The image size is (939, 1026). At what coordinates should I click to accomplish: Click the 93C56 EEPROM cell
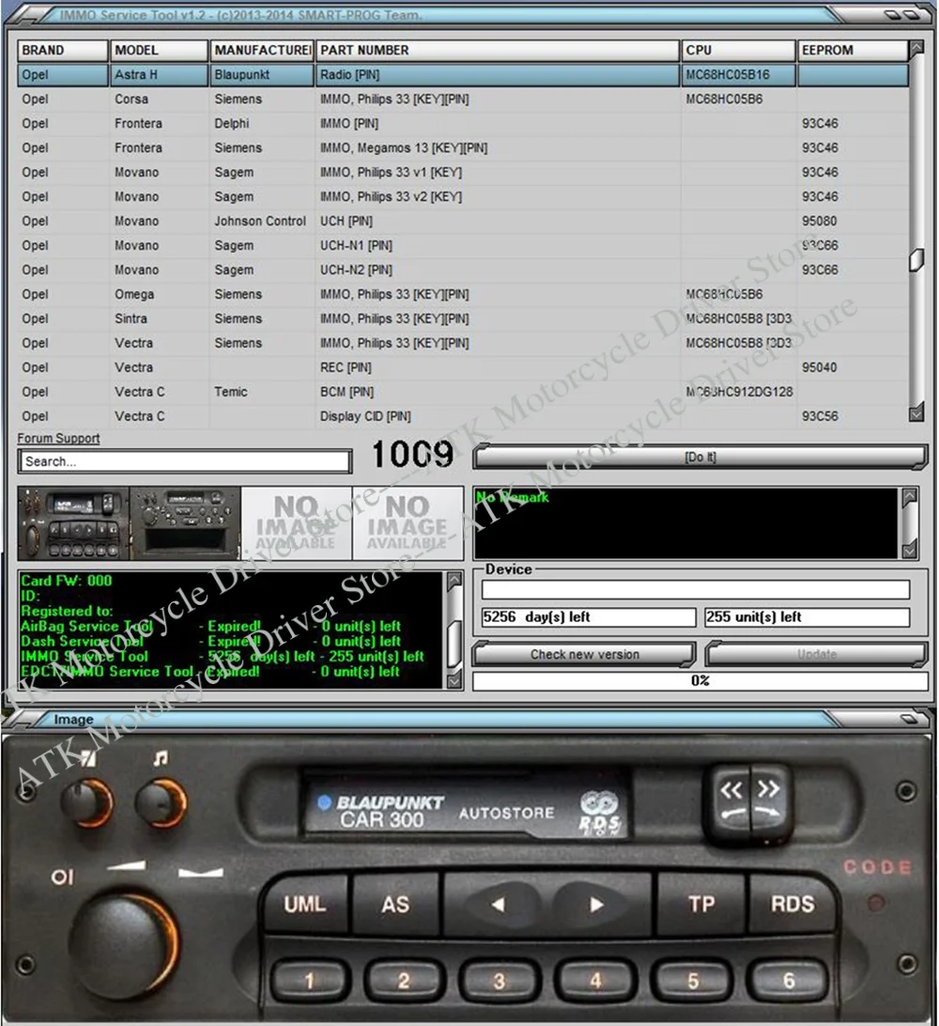point(820,416)
